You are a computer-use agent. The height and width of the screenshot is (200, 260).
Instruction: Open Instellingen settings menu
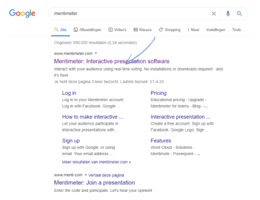216,30
